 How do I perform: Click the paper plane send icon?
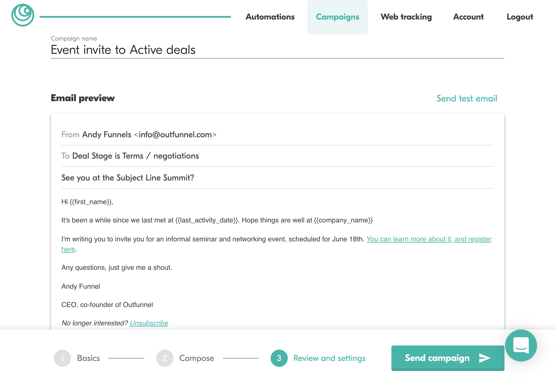coord(485,358)
